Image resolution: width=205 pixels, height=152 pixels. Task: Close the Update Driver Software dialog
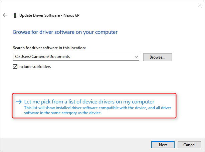pyautogui.click(x=200, y=5)
